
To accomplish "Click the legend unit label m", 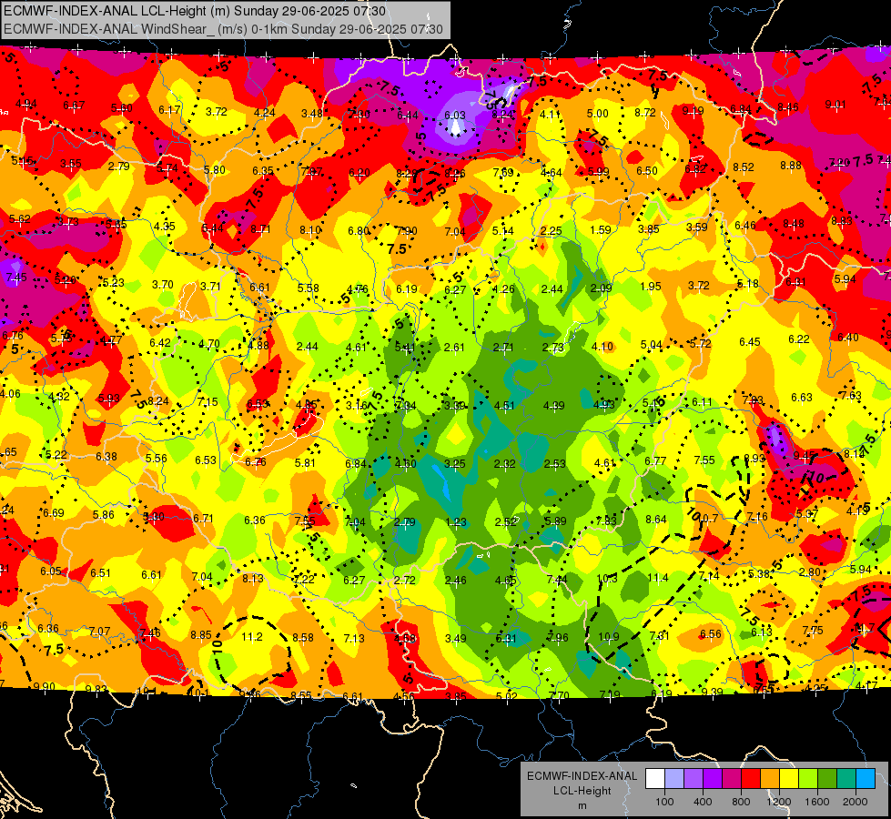I will (x=582, y=806).
